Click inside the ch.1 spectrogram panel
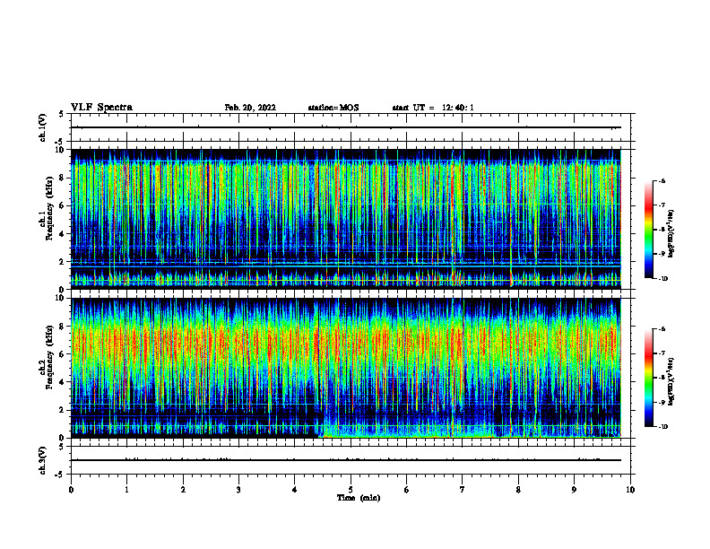Image resolution: width=710 pixels, height=549 pixels. tap(351, 219)
